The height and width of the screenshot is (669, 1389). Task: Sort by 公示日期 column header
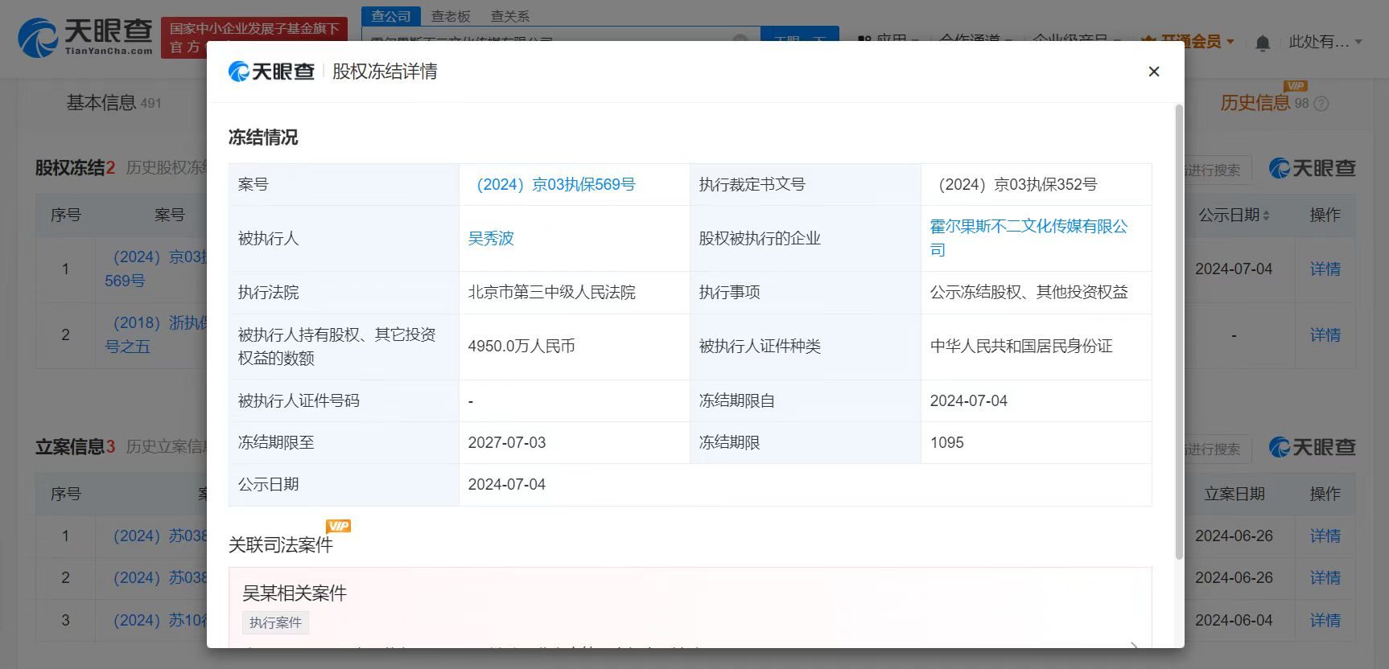pos(1234,215)
